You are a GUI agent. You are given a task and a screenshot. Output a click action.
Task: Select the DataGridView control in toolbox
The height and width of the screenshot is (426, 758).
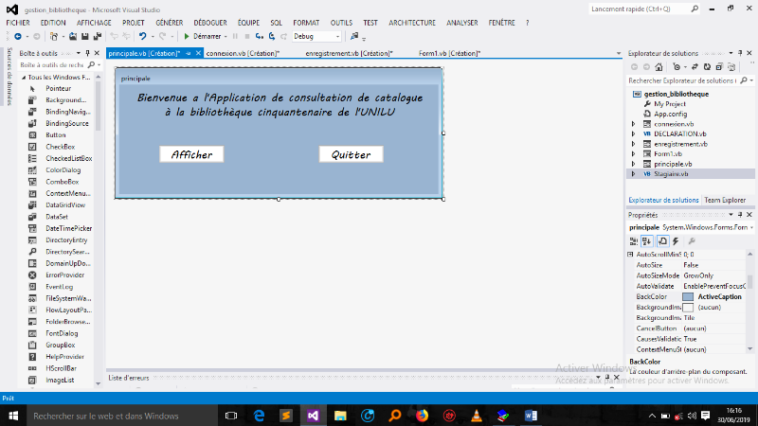point(65,204)
